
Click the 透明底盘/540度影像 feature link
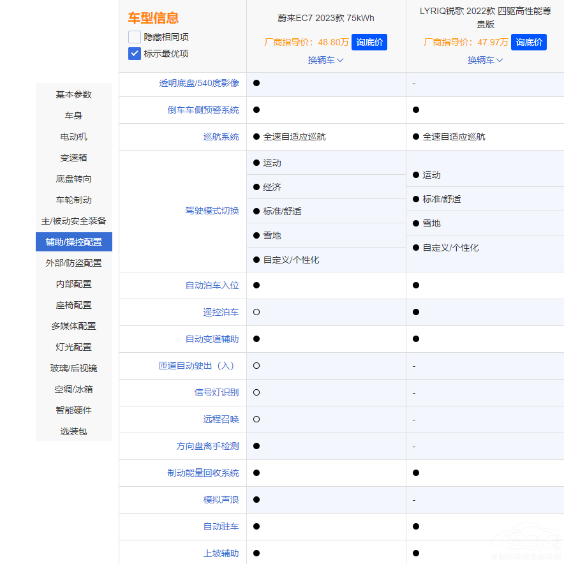point(199,83)
